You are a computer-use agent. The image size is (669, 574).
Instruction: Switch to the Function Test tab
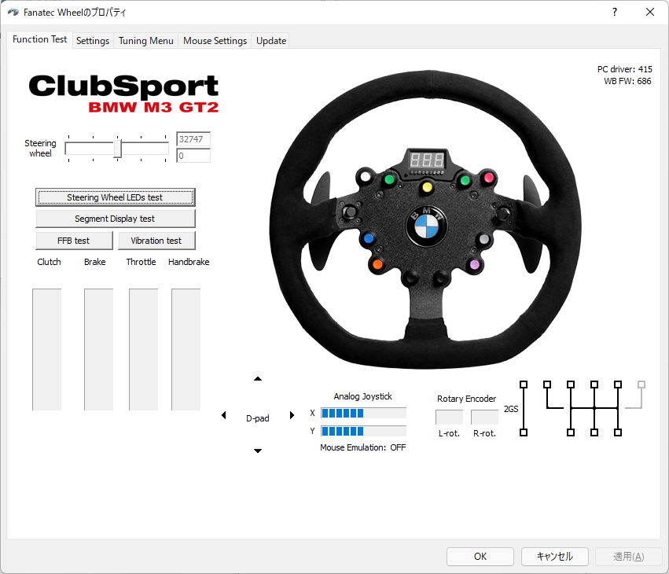coord(39,39)
